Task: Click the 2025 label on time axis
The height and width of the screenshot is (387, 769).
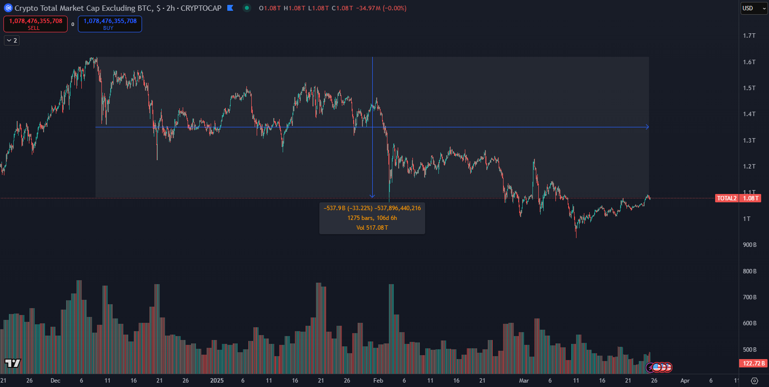Action: [x=216, y=381]
